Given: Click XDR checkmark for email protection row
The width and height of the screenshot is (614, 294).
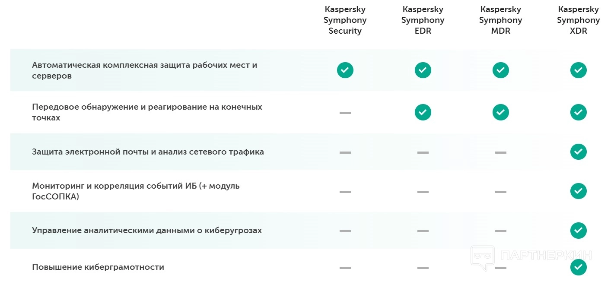Looking at the screenshot, I should point(578,152).
